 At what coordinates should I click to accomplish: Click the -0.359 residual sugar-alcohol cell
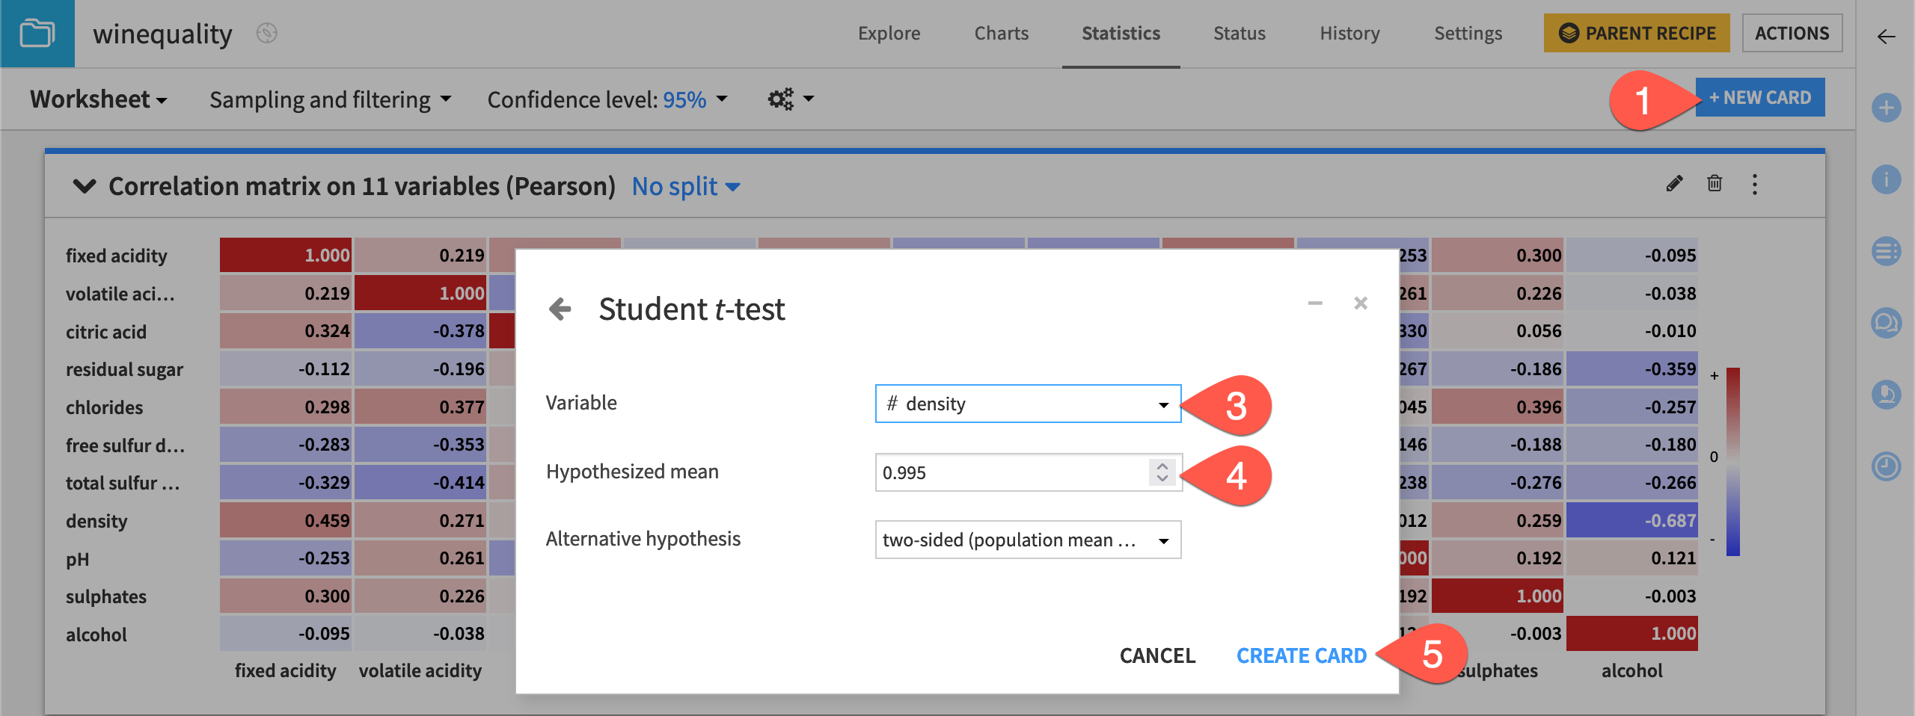coord(1631,369)
